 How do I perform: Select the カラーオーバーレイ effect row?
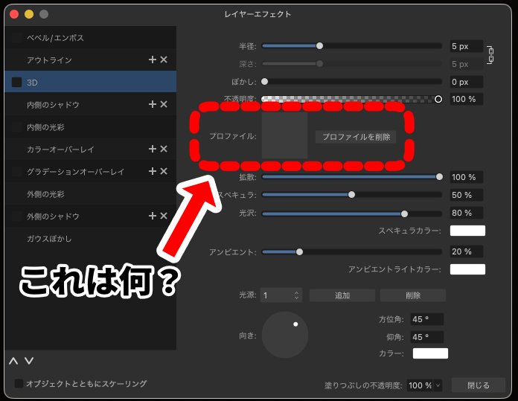(x=91, y=149)
